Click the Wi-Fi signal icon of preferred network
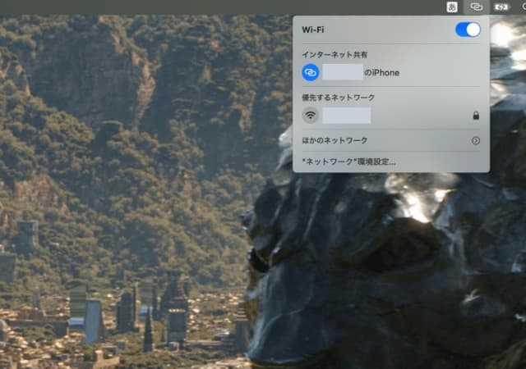 pyautogui.click(x=311, y=116)
